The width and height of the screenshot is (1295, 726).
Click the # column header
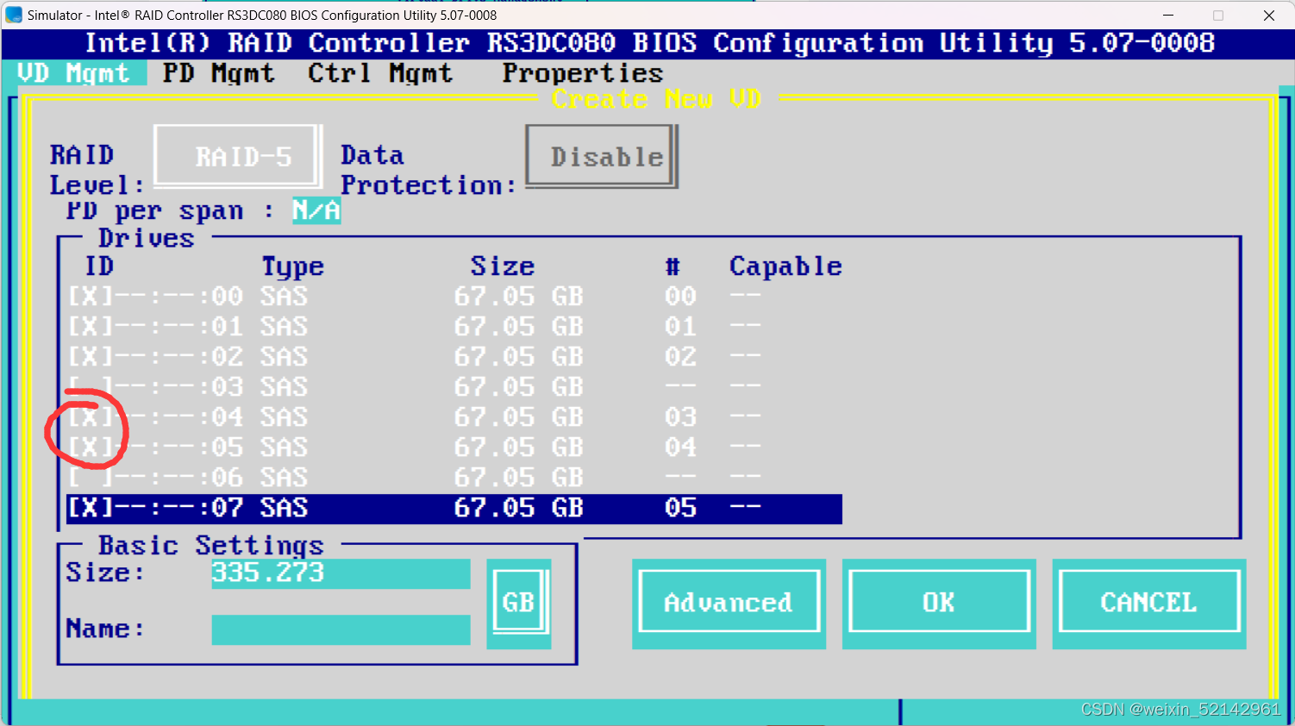pyautogui.click(x=673, y=266)
